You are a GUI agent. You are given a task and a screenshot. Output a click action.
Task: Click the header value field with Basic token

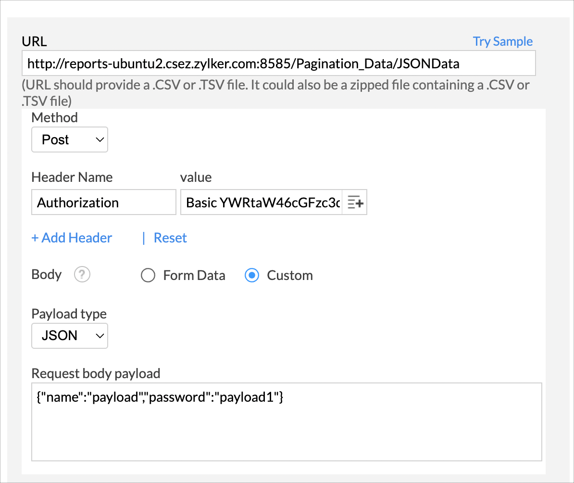pos(262,203)
